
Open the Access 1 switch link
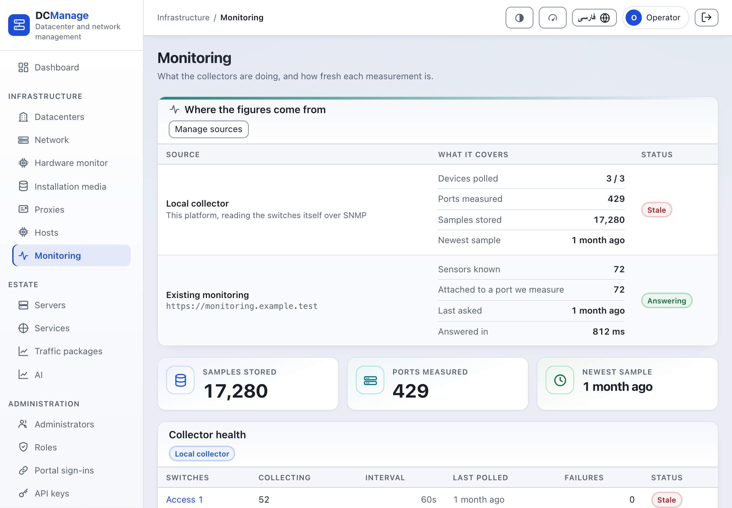(x=185, y=500)
